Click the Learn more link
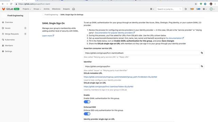 (48, 36)
